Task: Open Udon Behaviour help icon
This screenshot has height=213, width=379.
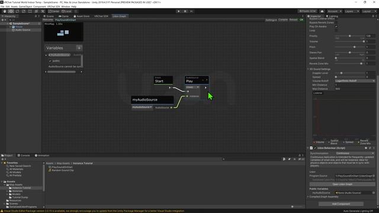Action: coord(366,148)
